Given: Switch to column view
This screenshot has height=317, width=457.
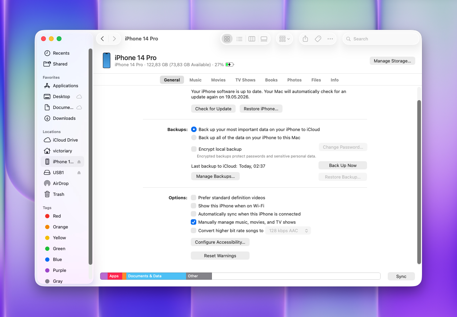Looking at the screenshot, I should point(252,39).
